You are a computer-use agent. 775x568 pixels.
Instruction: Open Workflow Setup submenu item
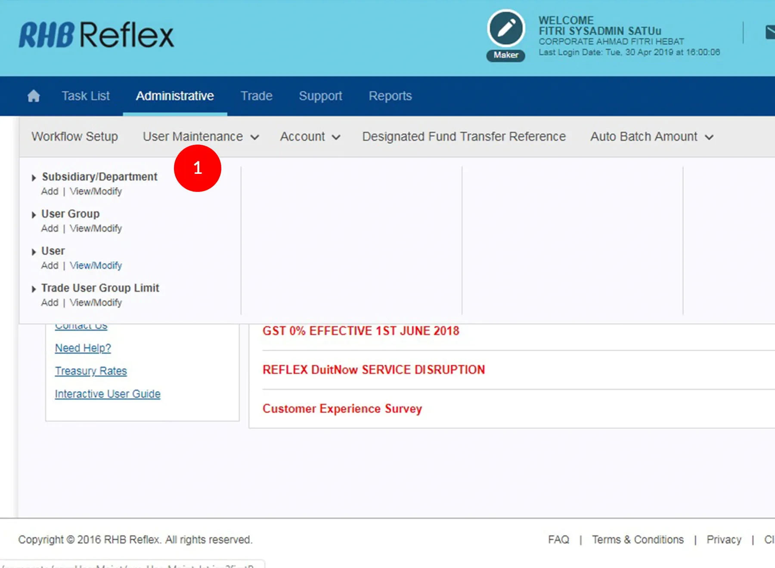click(74, 136)
